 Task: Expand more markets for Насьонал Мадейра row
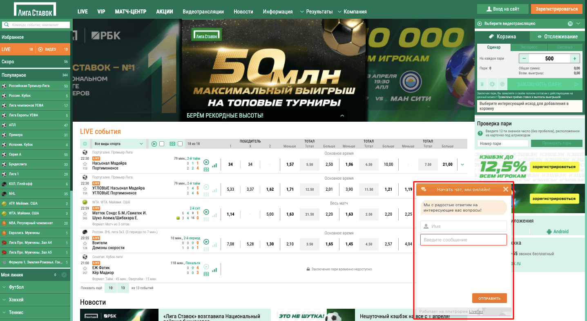tap(462, 165)
